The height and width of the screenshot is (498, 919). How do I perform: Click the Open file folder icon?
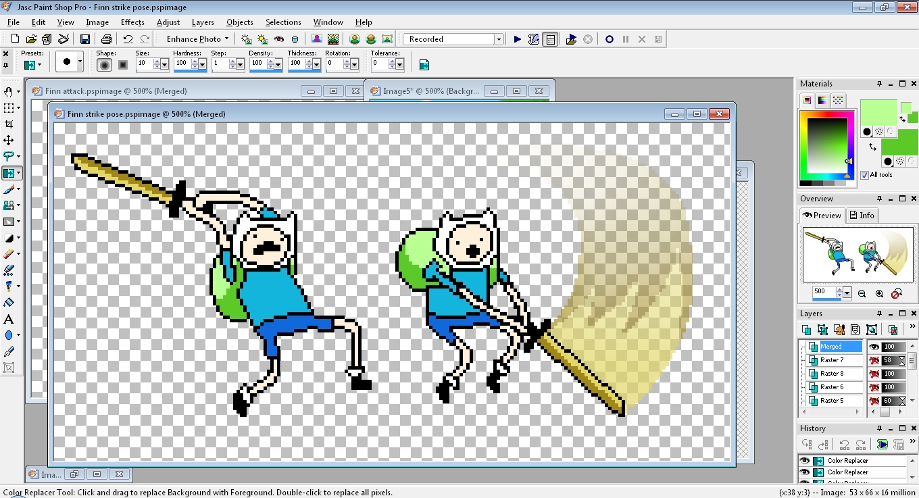(31, 39)
